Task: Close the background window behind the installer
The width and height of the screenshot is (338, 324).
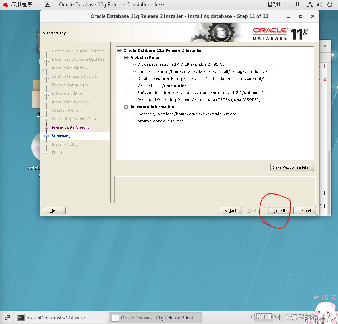Action: pyautogui.click(x=325, y=46)
